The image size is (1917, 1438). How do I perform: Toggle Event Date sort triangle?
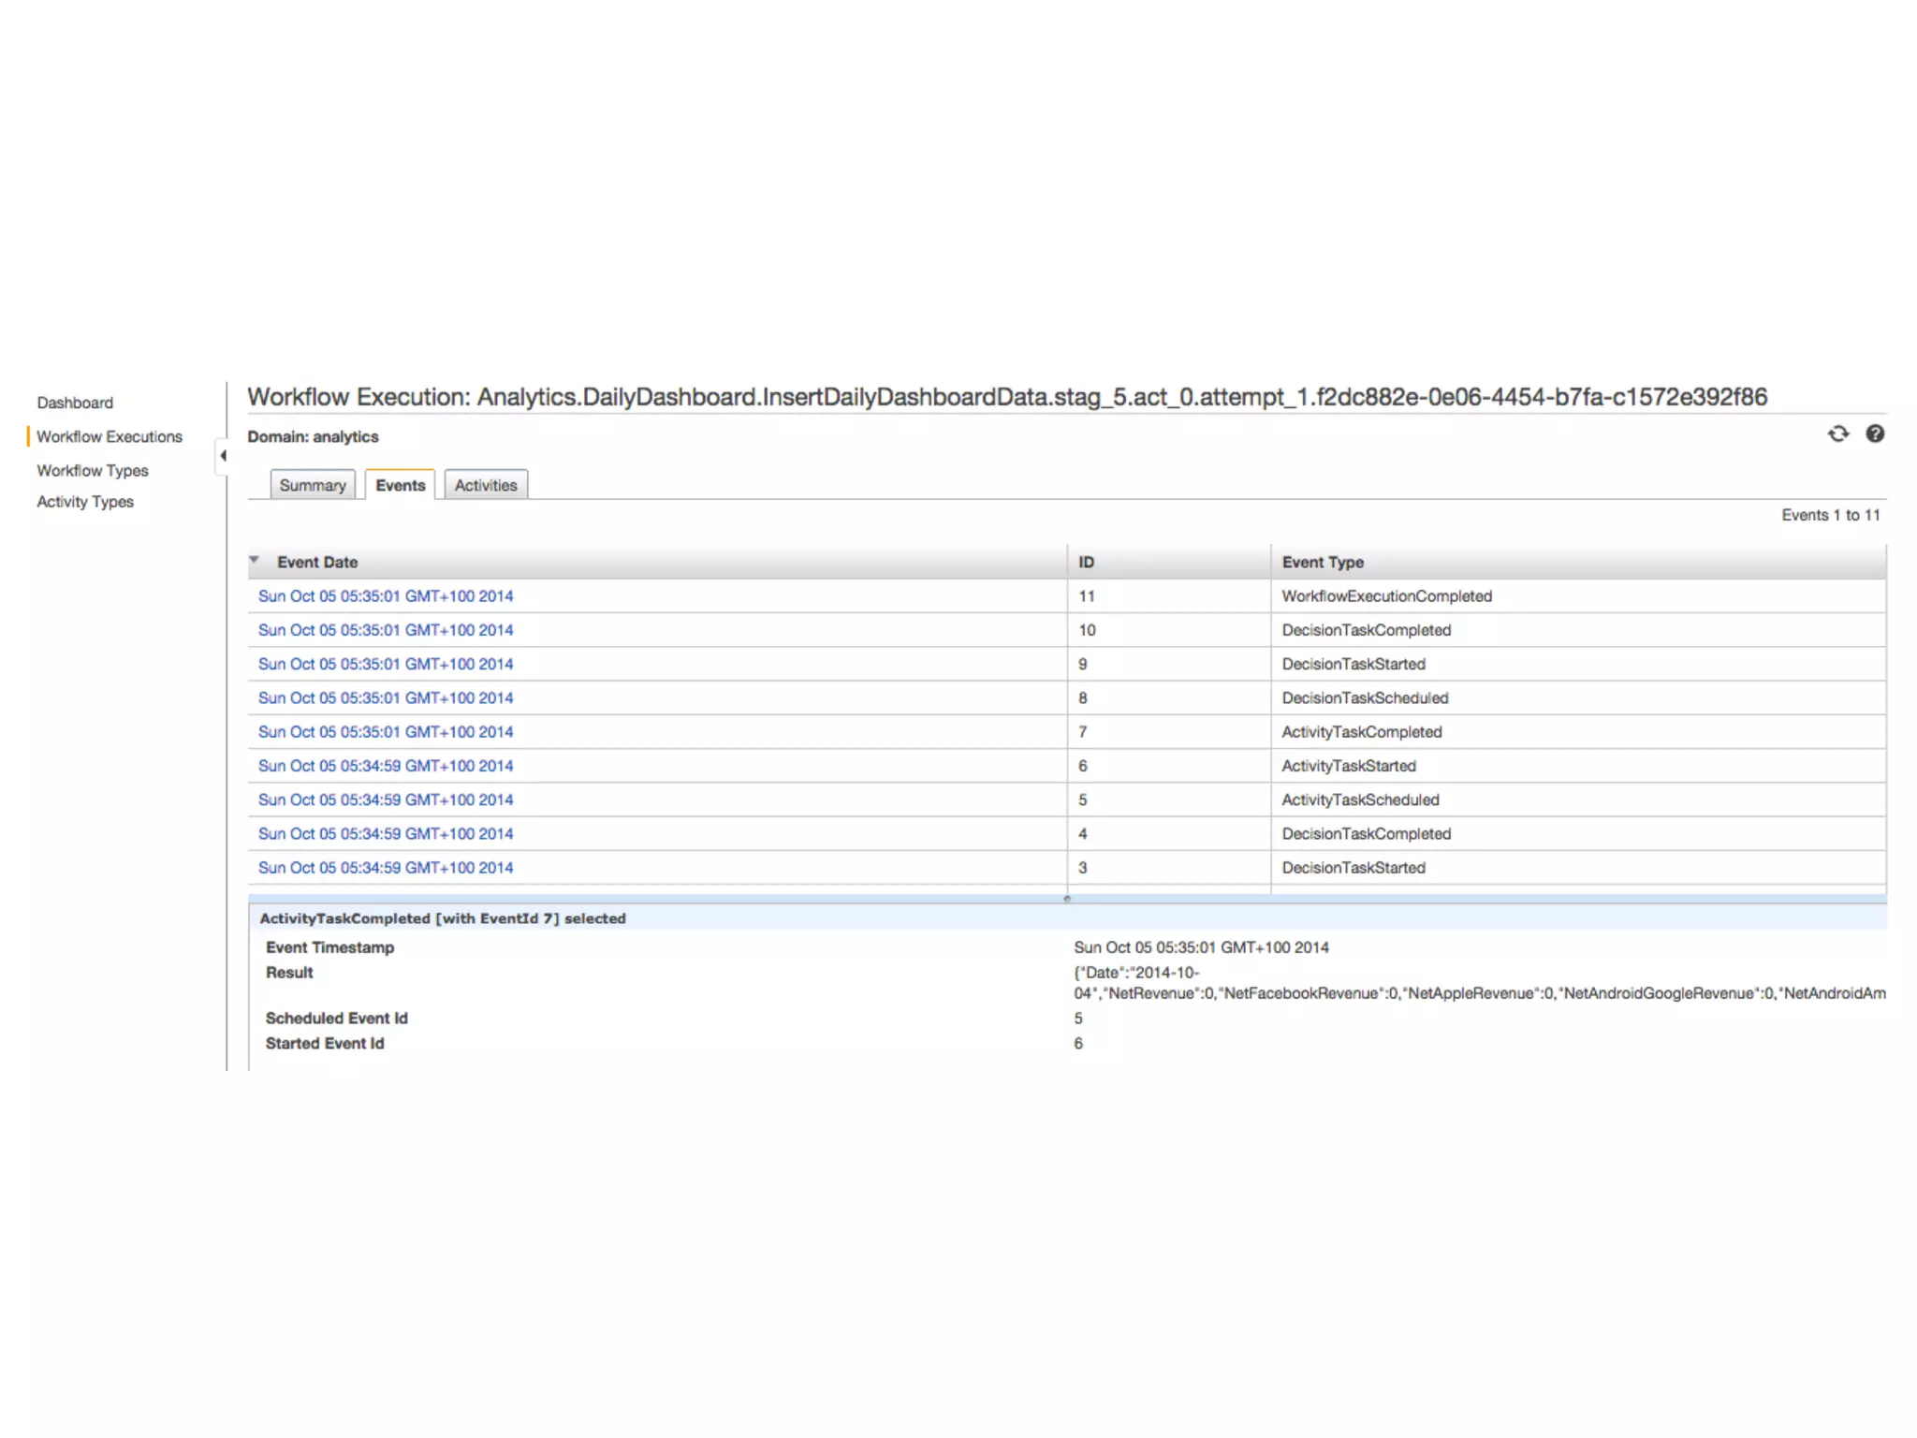(x=254, y=560)
